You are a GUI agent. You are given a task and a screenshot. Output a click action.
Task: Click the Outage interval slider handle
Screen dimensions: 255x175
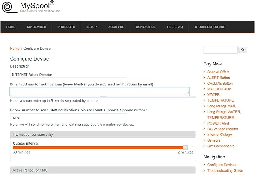(186, 148)
